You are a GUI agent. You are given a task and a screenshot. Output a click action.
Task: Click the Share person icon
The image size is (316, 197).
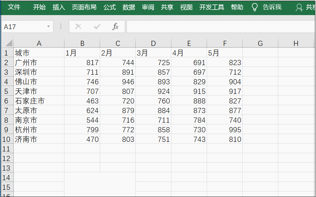click(299, 8)
